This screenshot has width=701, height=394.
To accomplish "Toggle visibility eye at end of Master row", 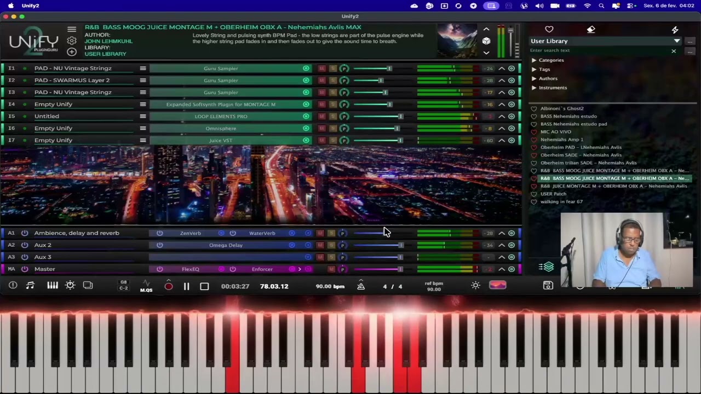I will (512, 269).
